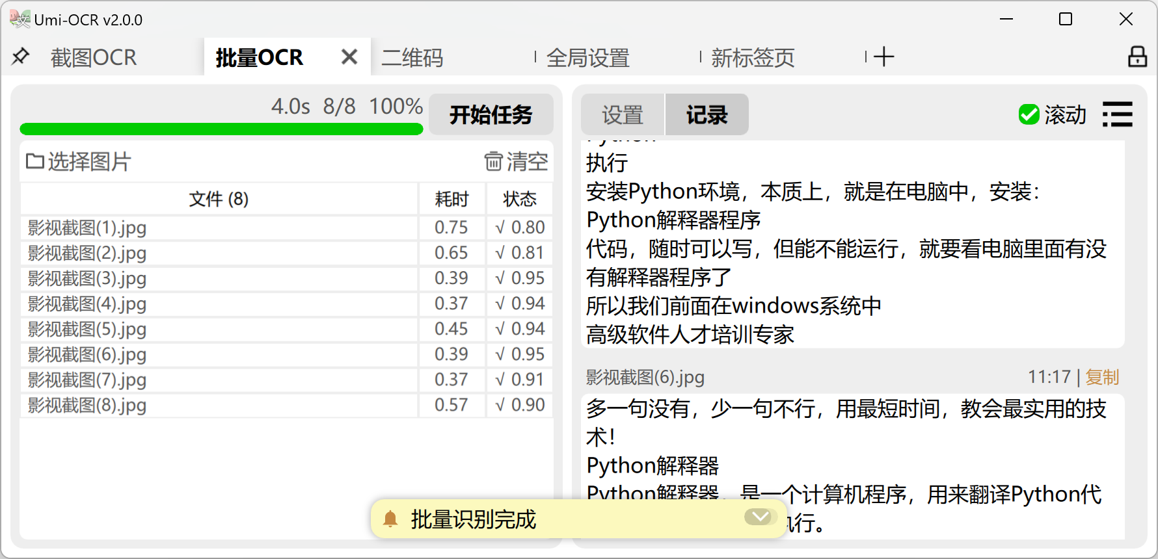Close the 批量OCR tab

pos(349,57)
